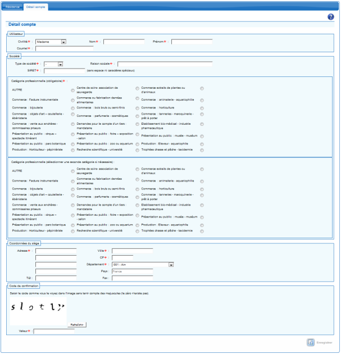Open the Type de société dropdown

tap(53, 64)
